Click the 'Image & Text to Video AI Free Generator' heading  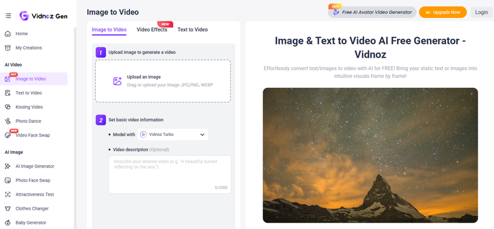tap(370, 47)
